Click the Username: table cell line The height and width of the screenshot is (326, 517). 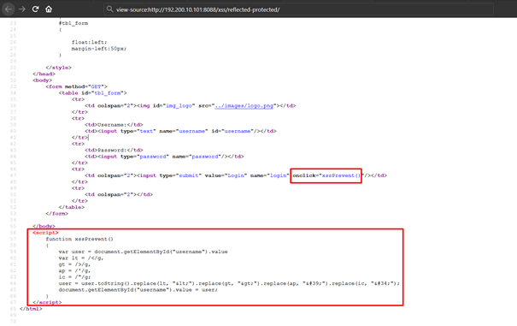114,125
